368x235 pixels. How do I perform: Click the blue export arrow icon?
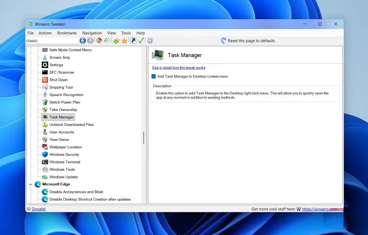click(133, 40)
